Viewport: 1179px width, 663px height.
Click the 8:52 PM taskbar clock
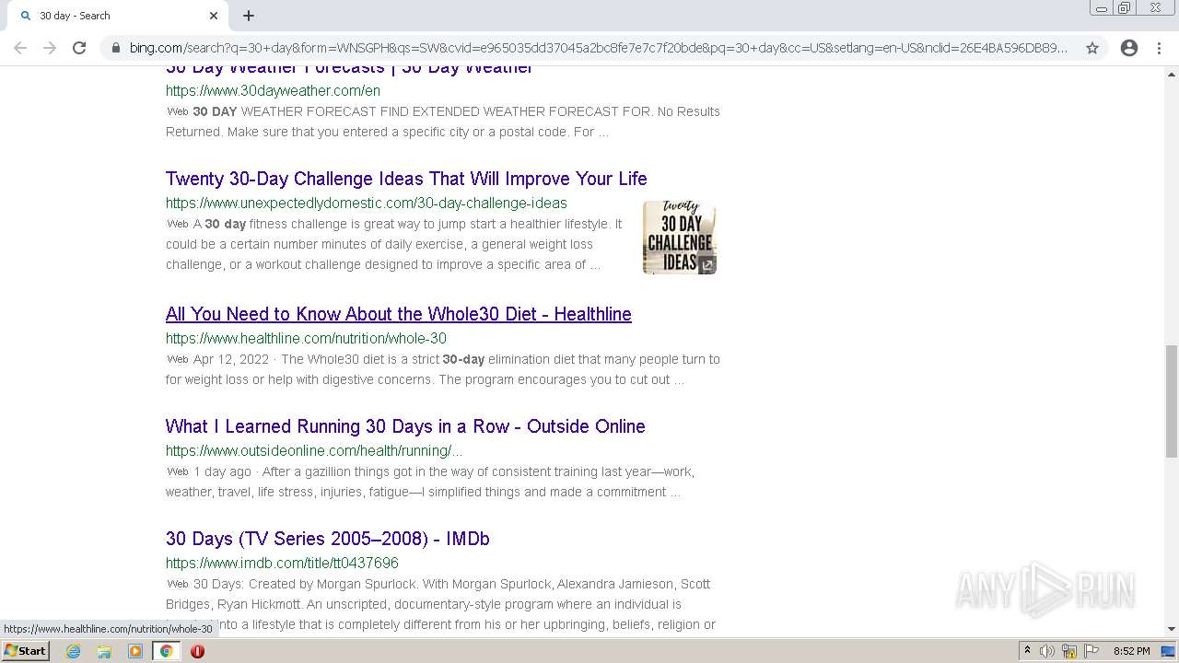[1131, 651]
